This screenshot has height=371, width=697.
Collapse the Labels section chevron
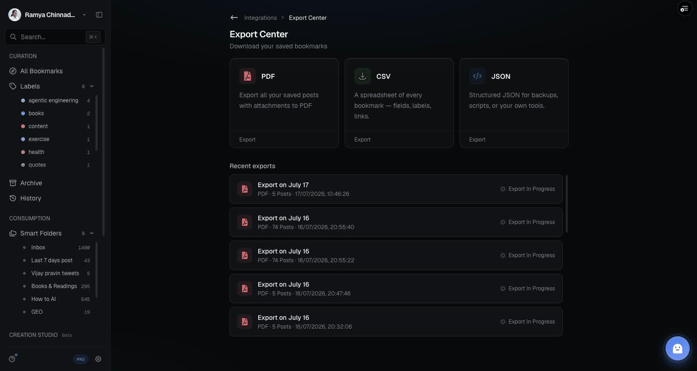(92, 86)
